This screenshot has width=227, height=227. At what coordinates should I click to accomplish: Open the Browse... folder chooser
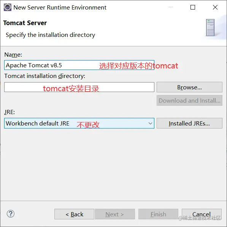189,87
